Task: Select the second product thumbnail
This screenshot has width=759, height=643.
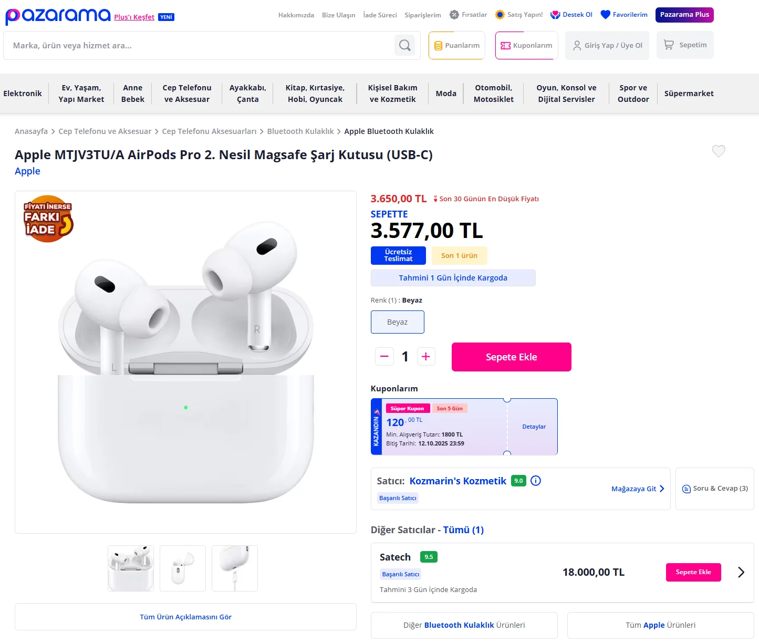Action: tap(183, 568)
